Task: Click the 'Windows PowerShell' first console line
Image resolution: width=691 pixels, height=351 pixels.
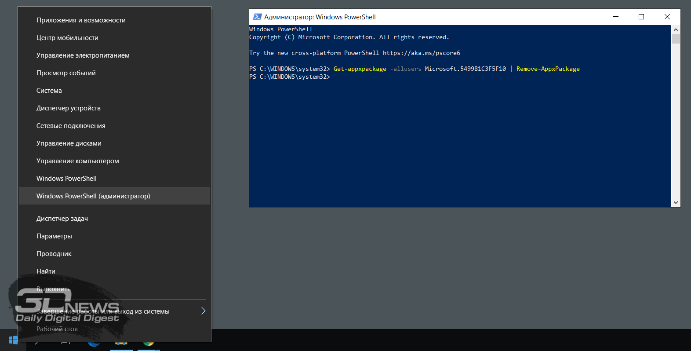Action: pos(281,29)
